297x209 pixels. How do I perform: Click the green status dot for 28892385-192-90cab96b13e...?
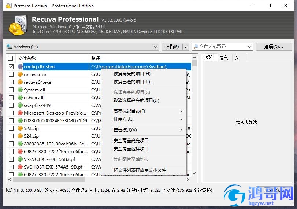click(x=20, y=144)
